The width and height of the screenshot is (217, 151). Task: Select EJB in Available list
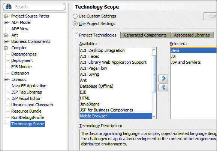[x=116, y=92]
